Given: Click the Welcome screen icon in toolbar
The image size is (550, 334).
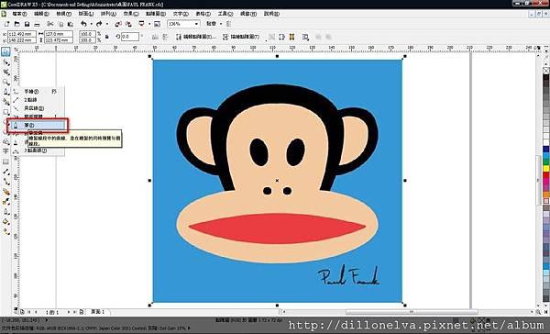Looking at the screenshot, I should pos(157,24).
